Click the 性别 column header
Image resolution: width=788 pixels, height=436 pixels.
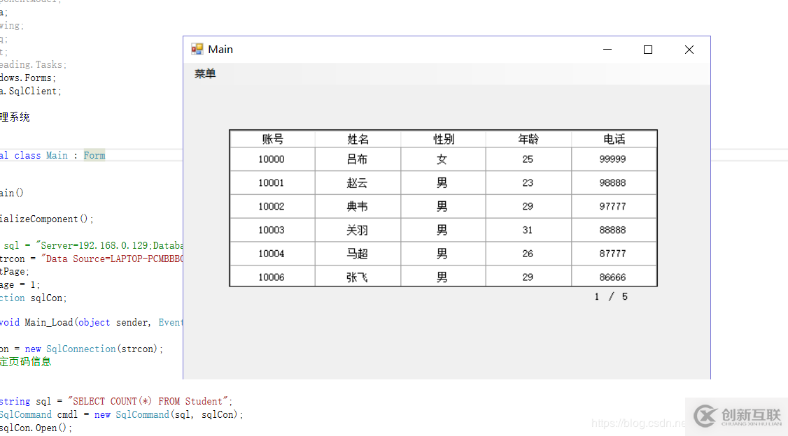tap(442, 138)
